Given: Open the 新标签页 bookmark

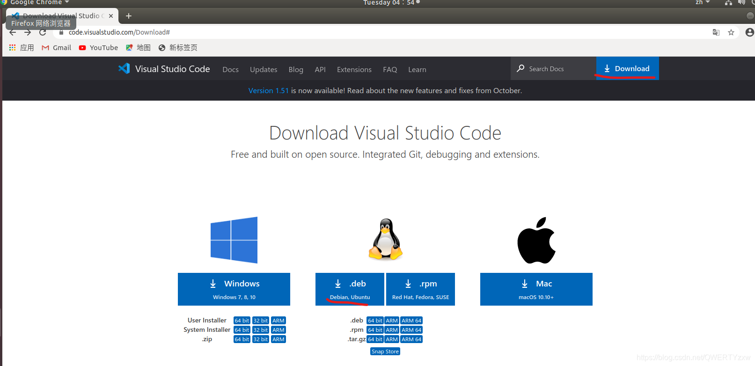Looking at the screenshot, I should pos(178,48).
